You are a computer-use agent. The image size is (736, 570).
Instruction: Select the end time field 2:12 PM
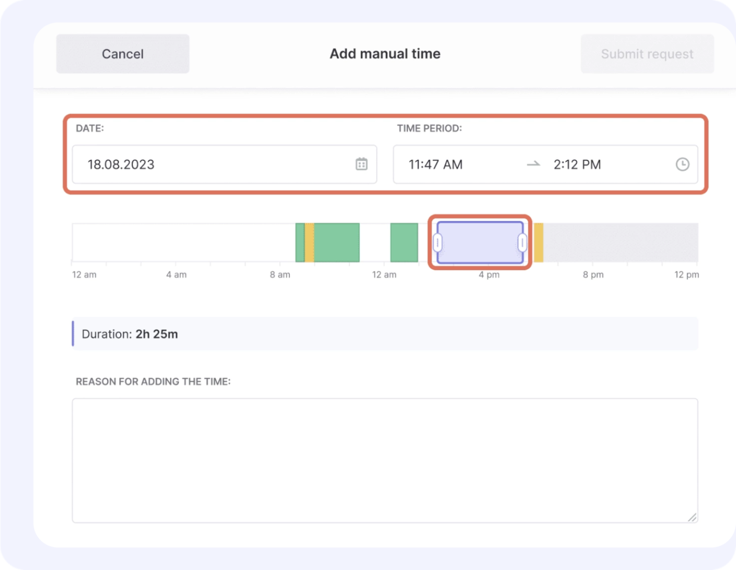[577, 164]
